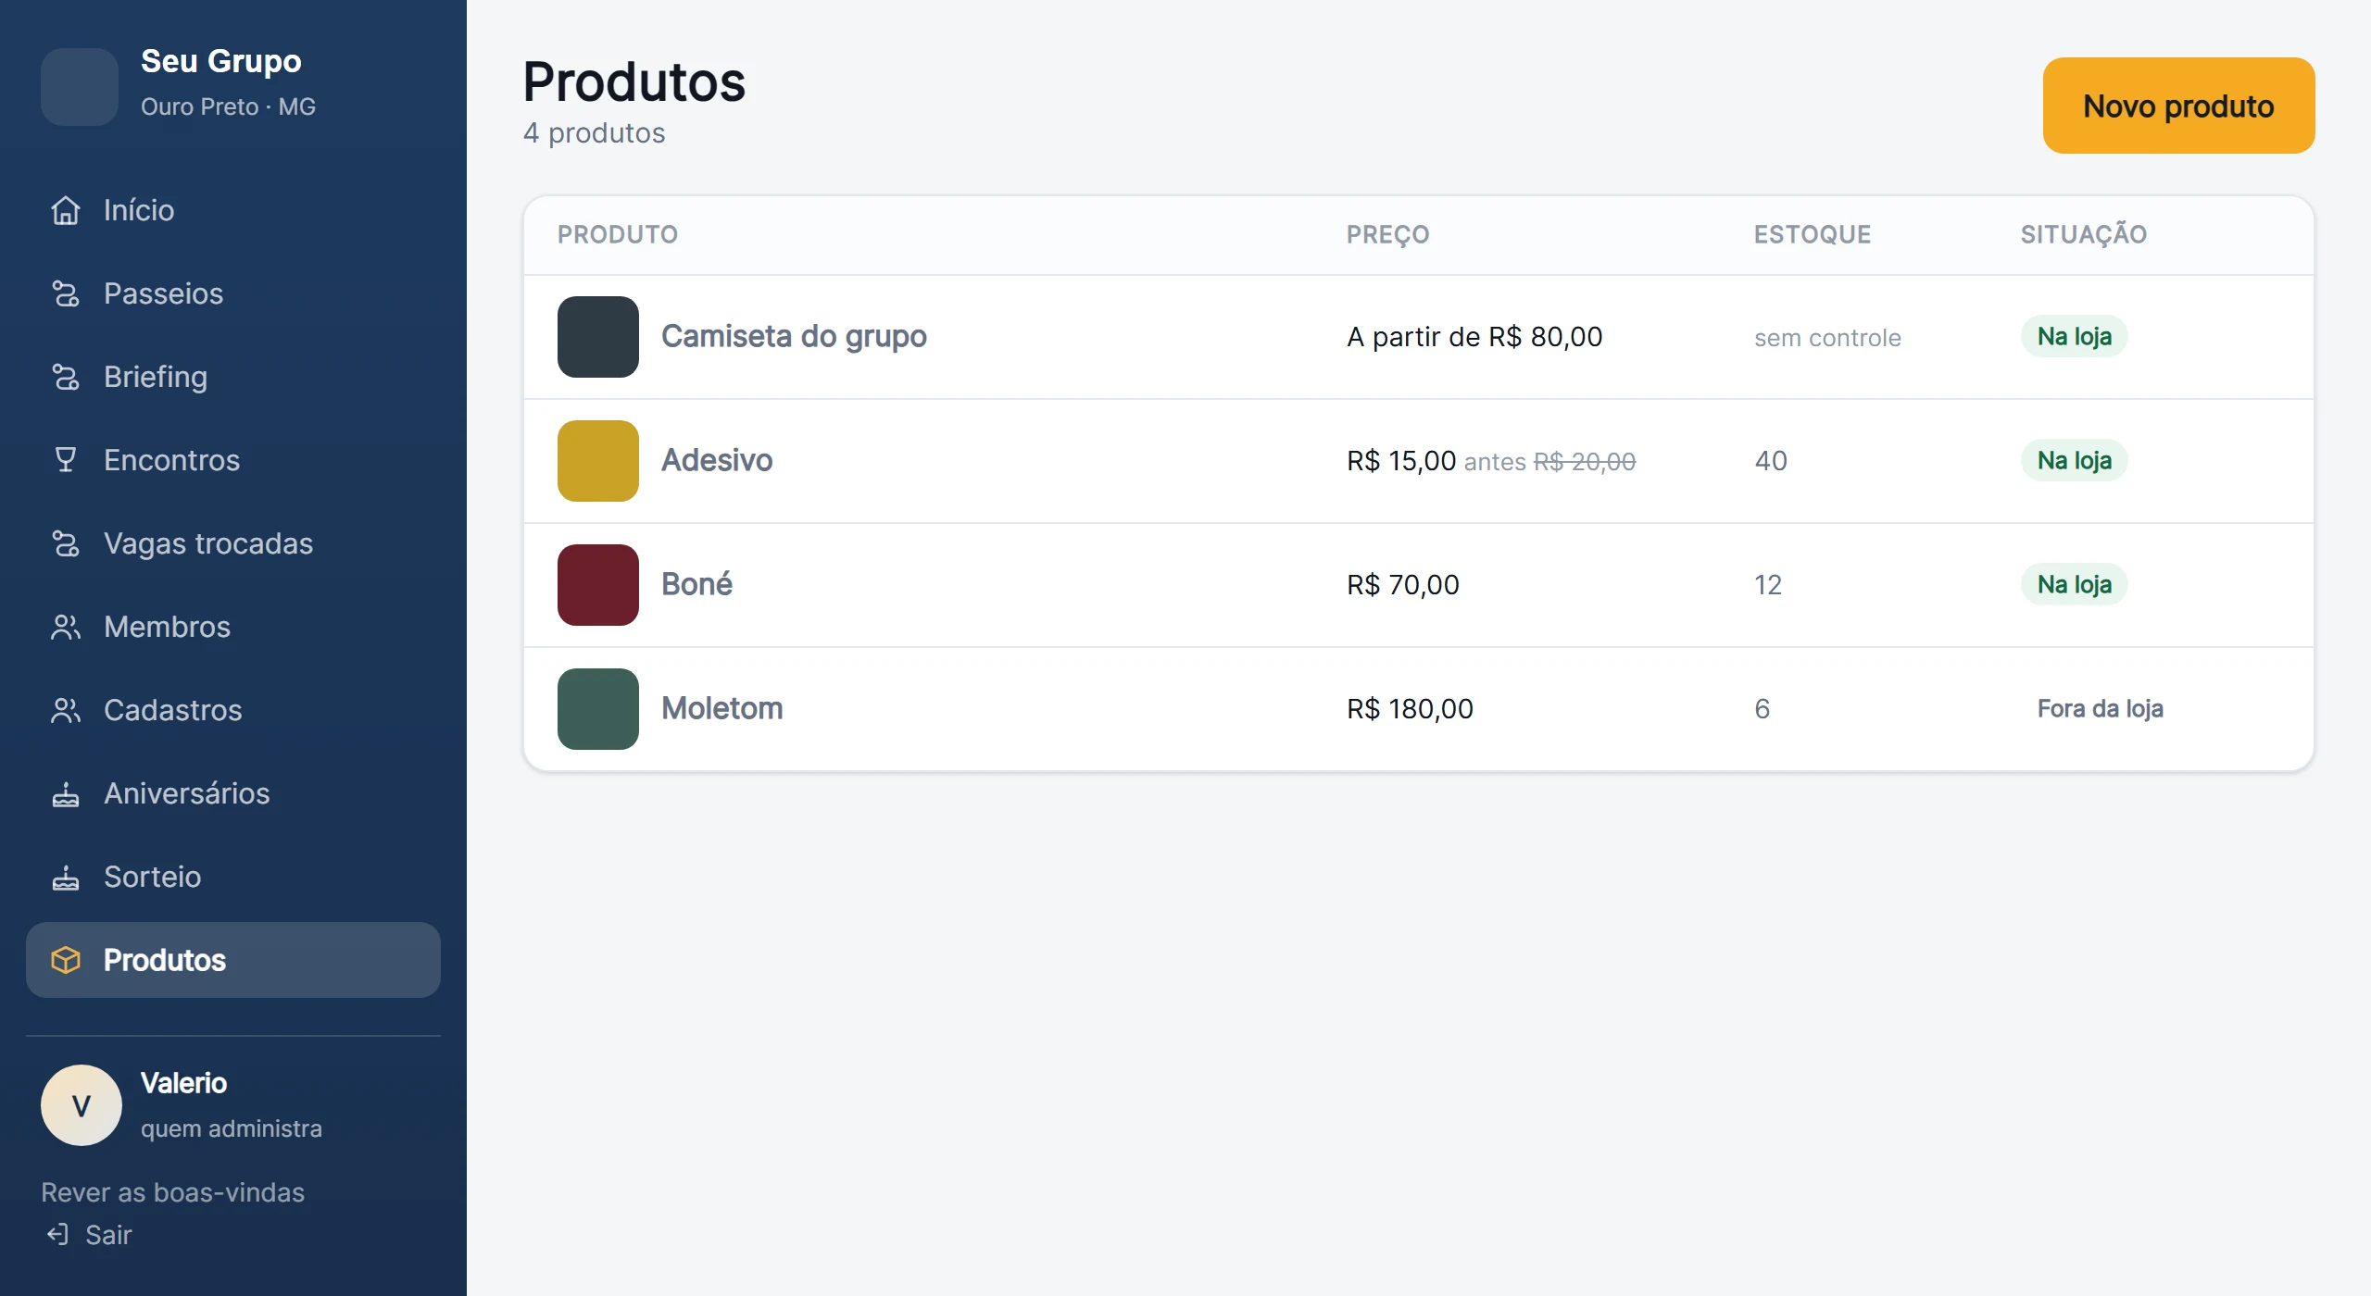Click the Passeios route icon
Image resolution: width=2371 pixels, height=1296 pixels.
[x=66, y=293]
